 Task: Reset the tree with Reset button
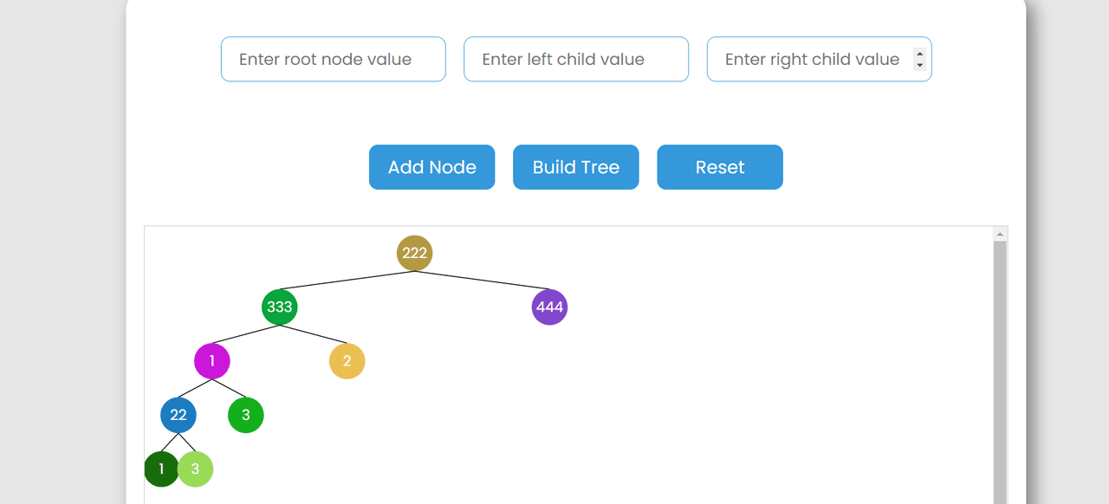720,167
